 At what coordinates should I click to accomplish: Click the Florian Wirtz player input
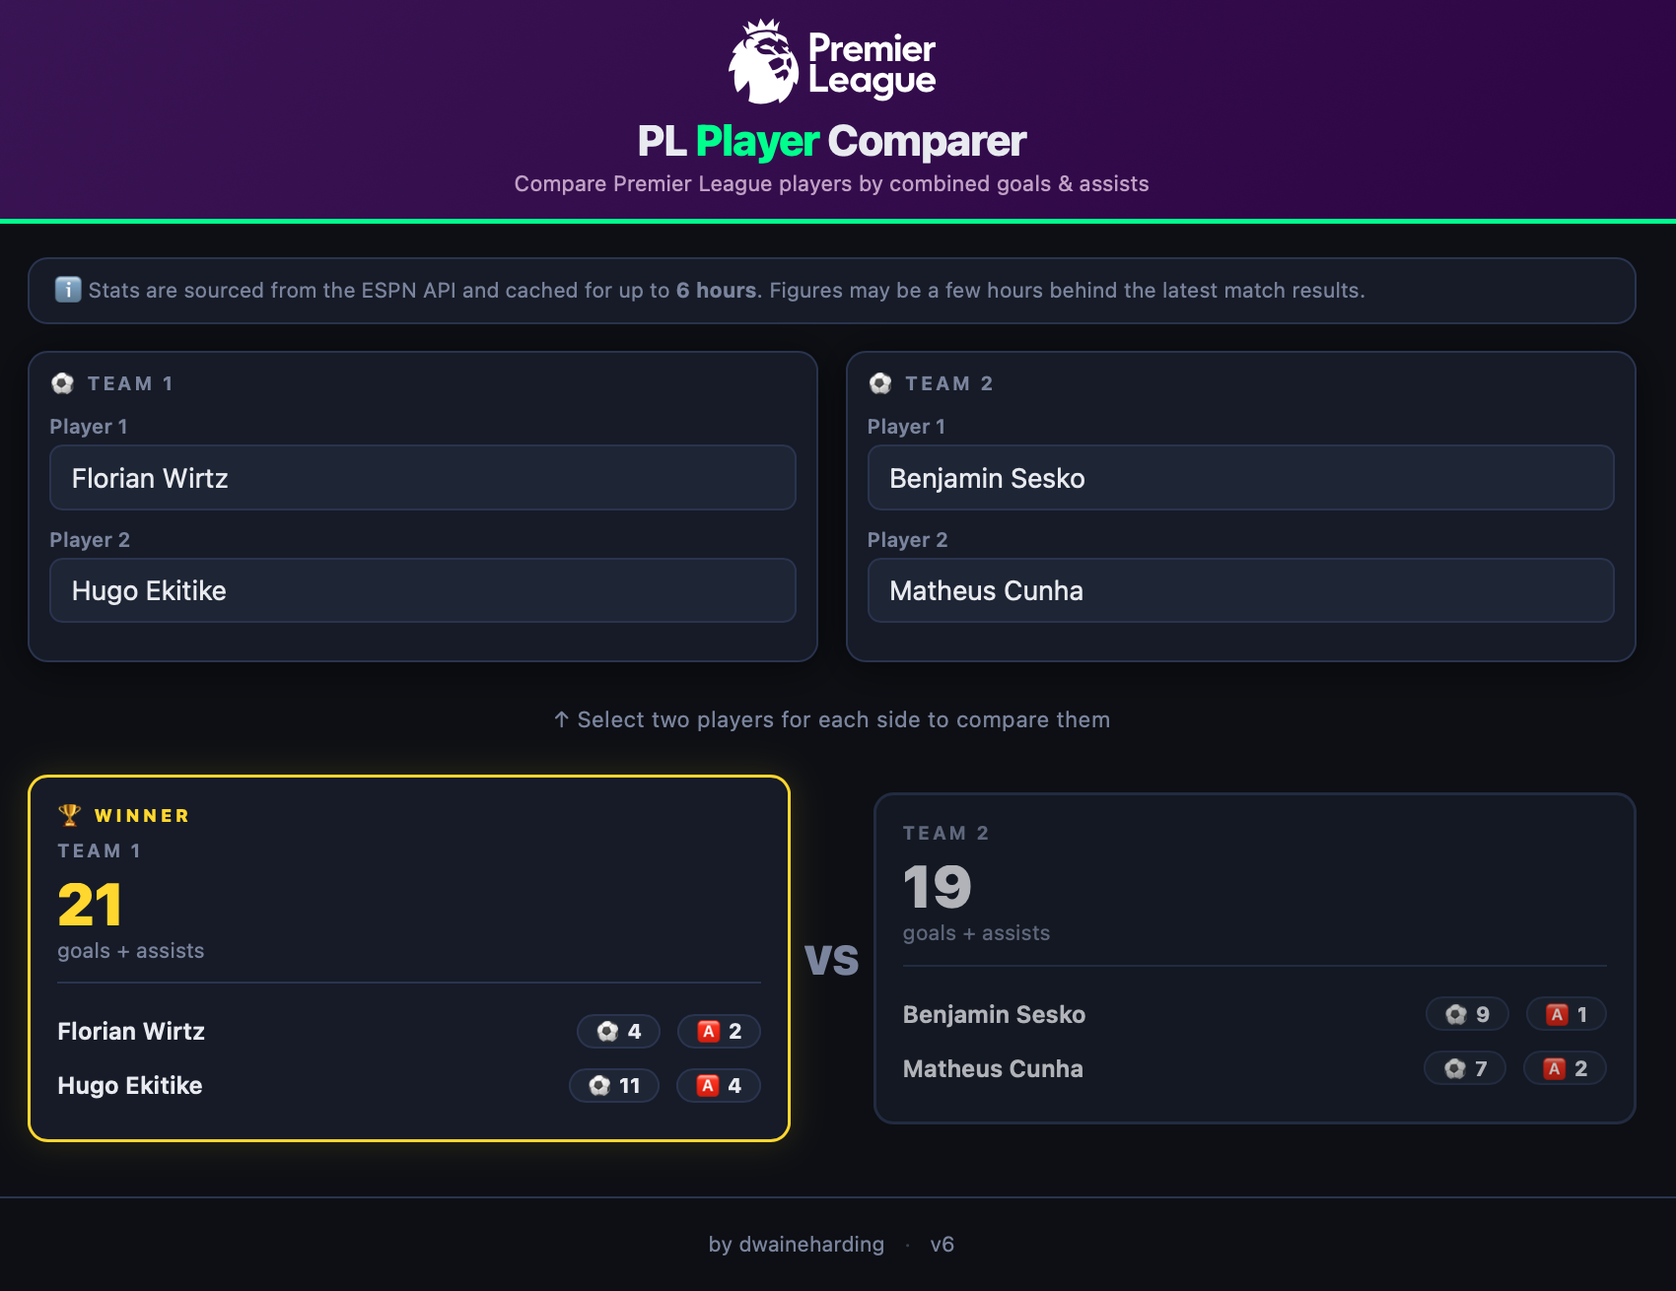tap(423, 478)
